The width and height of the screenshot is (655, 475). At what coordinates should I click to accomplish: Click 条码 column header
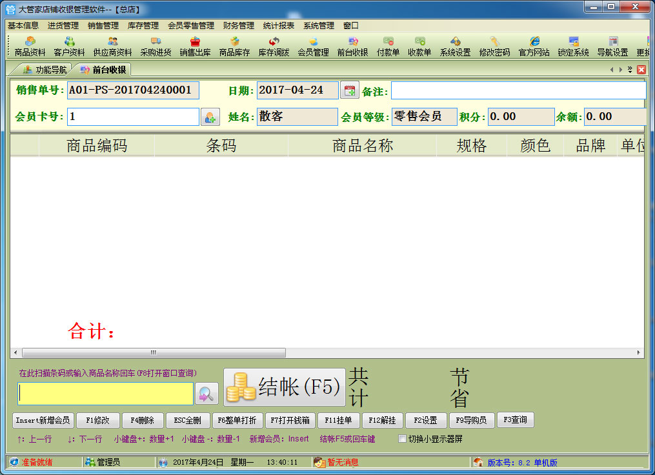pos(221,146)
